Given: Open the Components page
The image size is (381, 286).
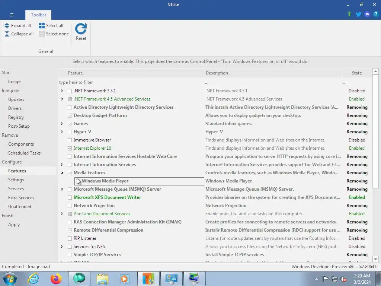Looking at the screenshot, I should (x=21, y=144).
